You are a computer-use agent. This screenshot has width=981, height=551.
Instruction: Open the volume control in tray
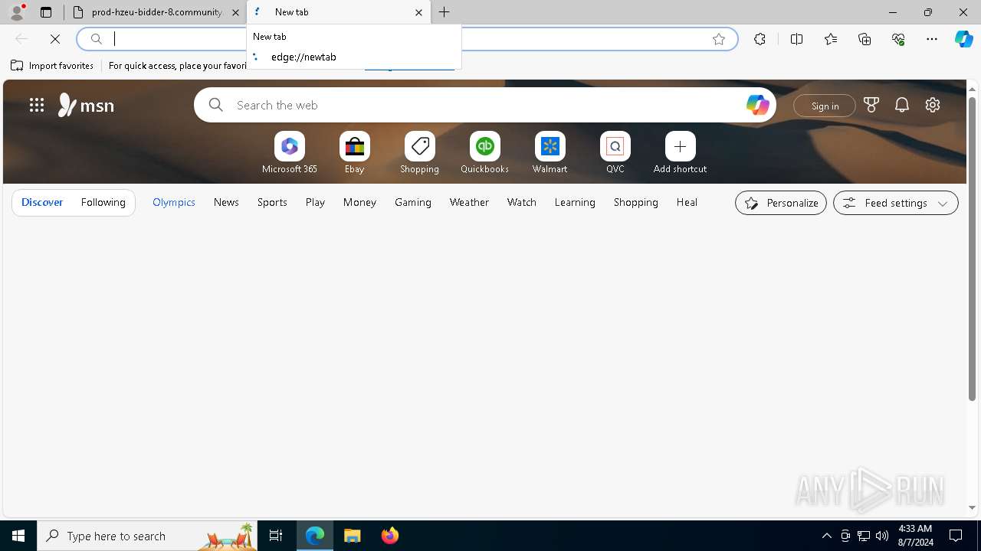pos(881,536)
